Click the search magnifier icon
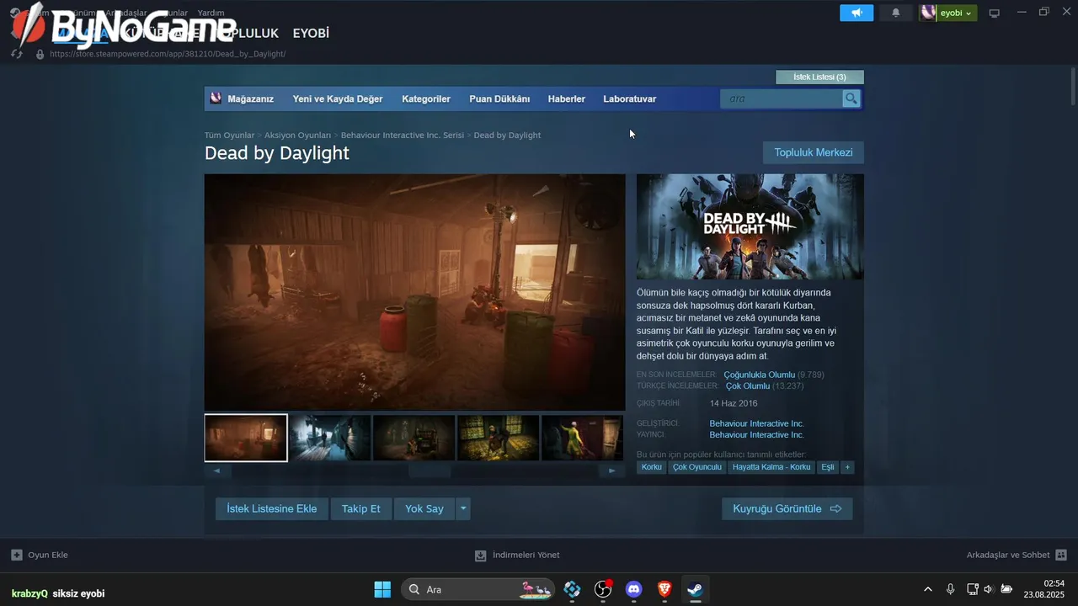This screenshot has height=606, width=1078. tap(851, 98)
